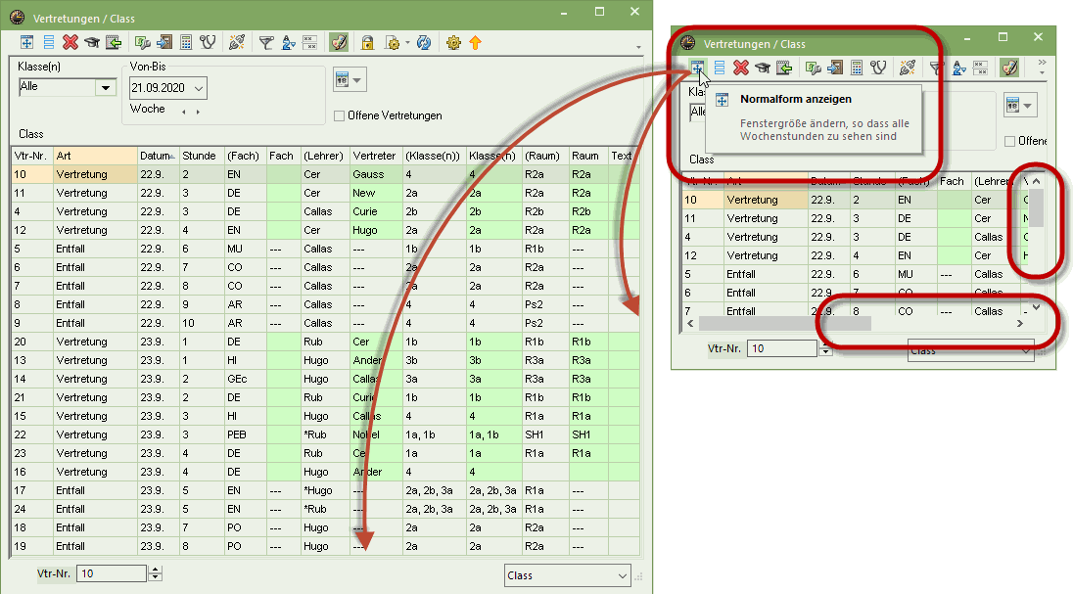Click the right window's vertical scrollbar down arrow
The image size is (1073, 594).
pyautogui.click(x=1036, y=307)
